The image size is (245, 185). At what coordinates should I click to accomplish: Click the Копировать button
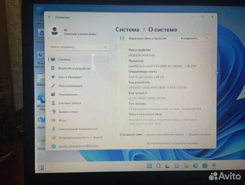coord(189,38)
